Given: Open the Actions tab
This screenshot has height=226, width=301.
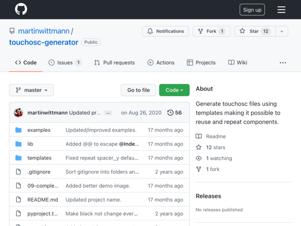Looking at the screenshot, I should [161, 63].
